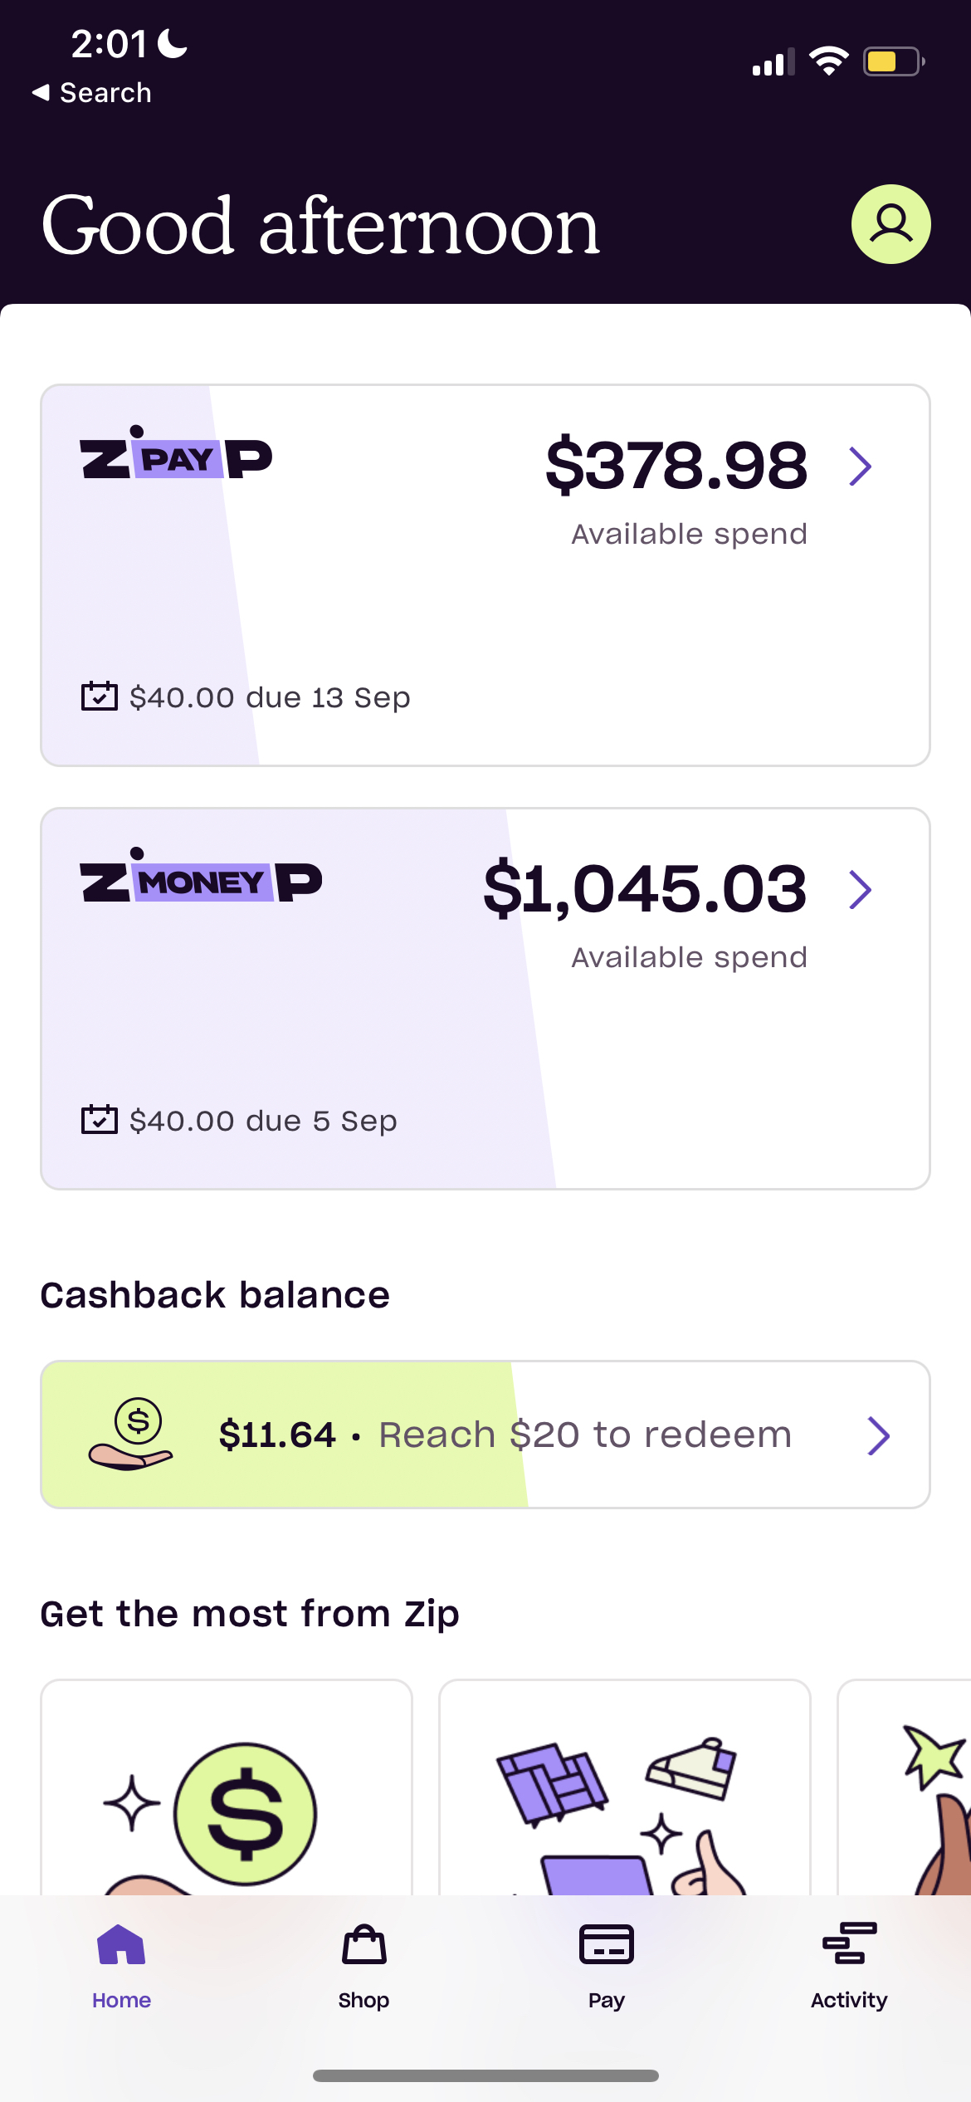
Task: Select the Home tab icon
Action: click(121, 1943)
